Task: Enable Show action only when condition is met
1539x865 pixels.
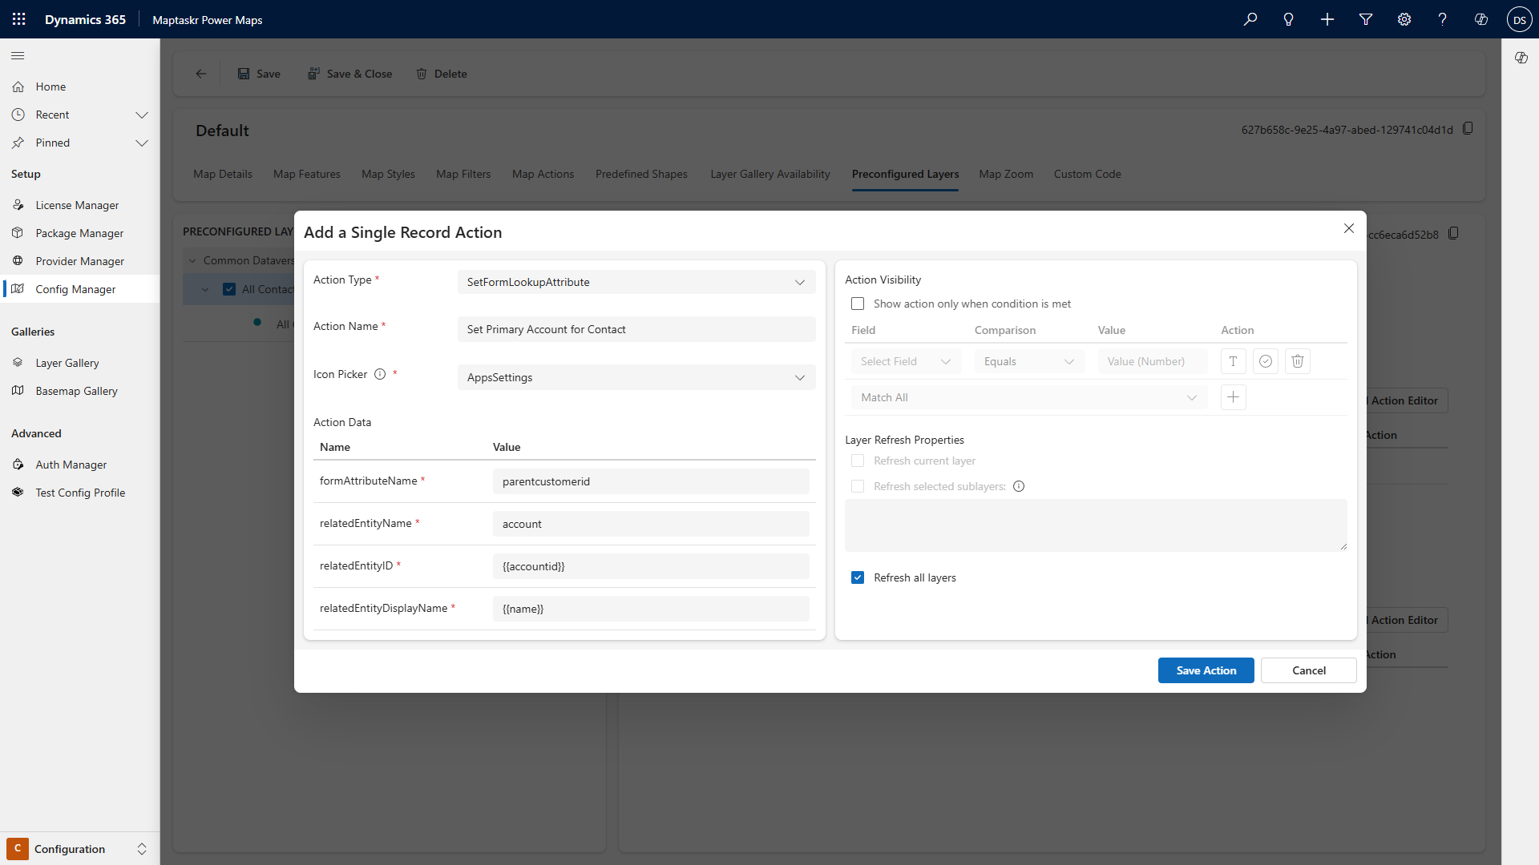Action: click(858, 304)
